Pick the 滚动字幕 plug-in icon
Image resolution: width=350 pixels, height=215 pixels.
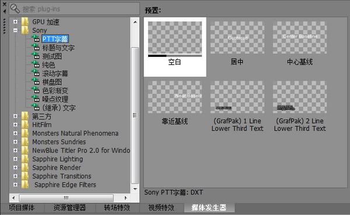(36, 73)
